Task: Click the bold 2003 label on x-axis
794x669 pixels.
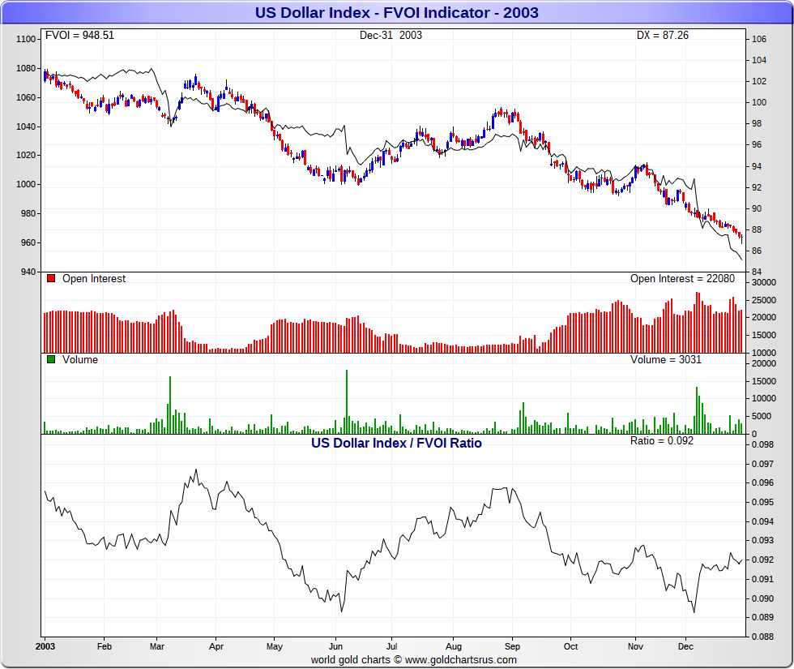Action: [x=45, y=647]
